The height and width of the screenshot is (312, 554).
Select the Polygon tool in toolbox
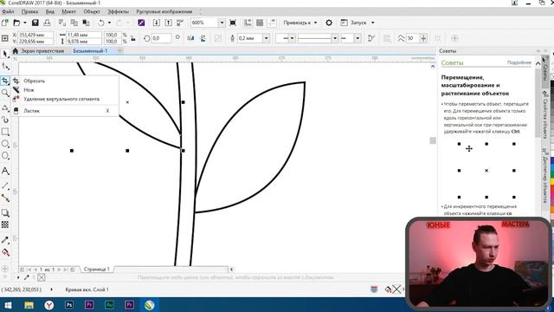(x=5, y=156)
